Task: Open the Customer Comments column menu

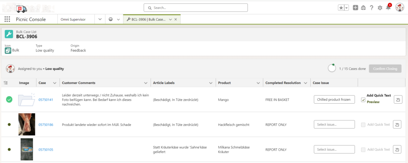Action: tap(145, 83)
